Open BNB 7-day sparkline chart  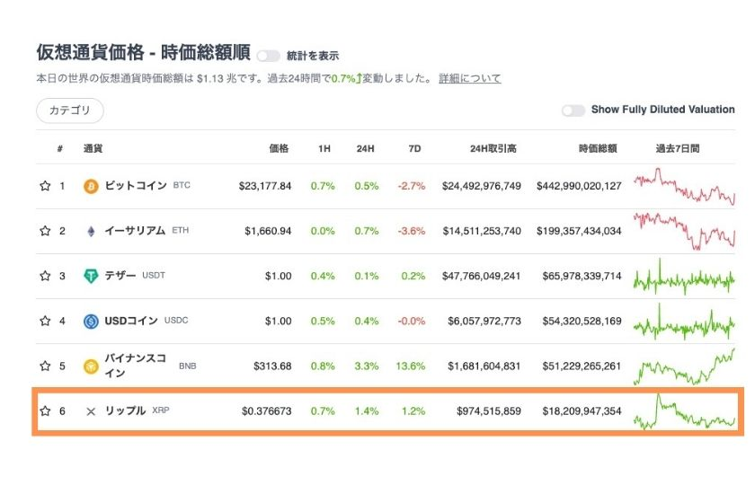684,366
